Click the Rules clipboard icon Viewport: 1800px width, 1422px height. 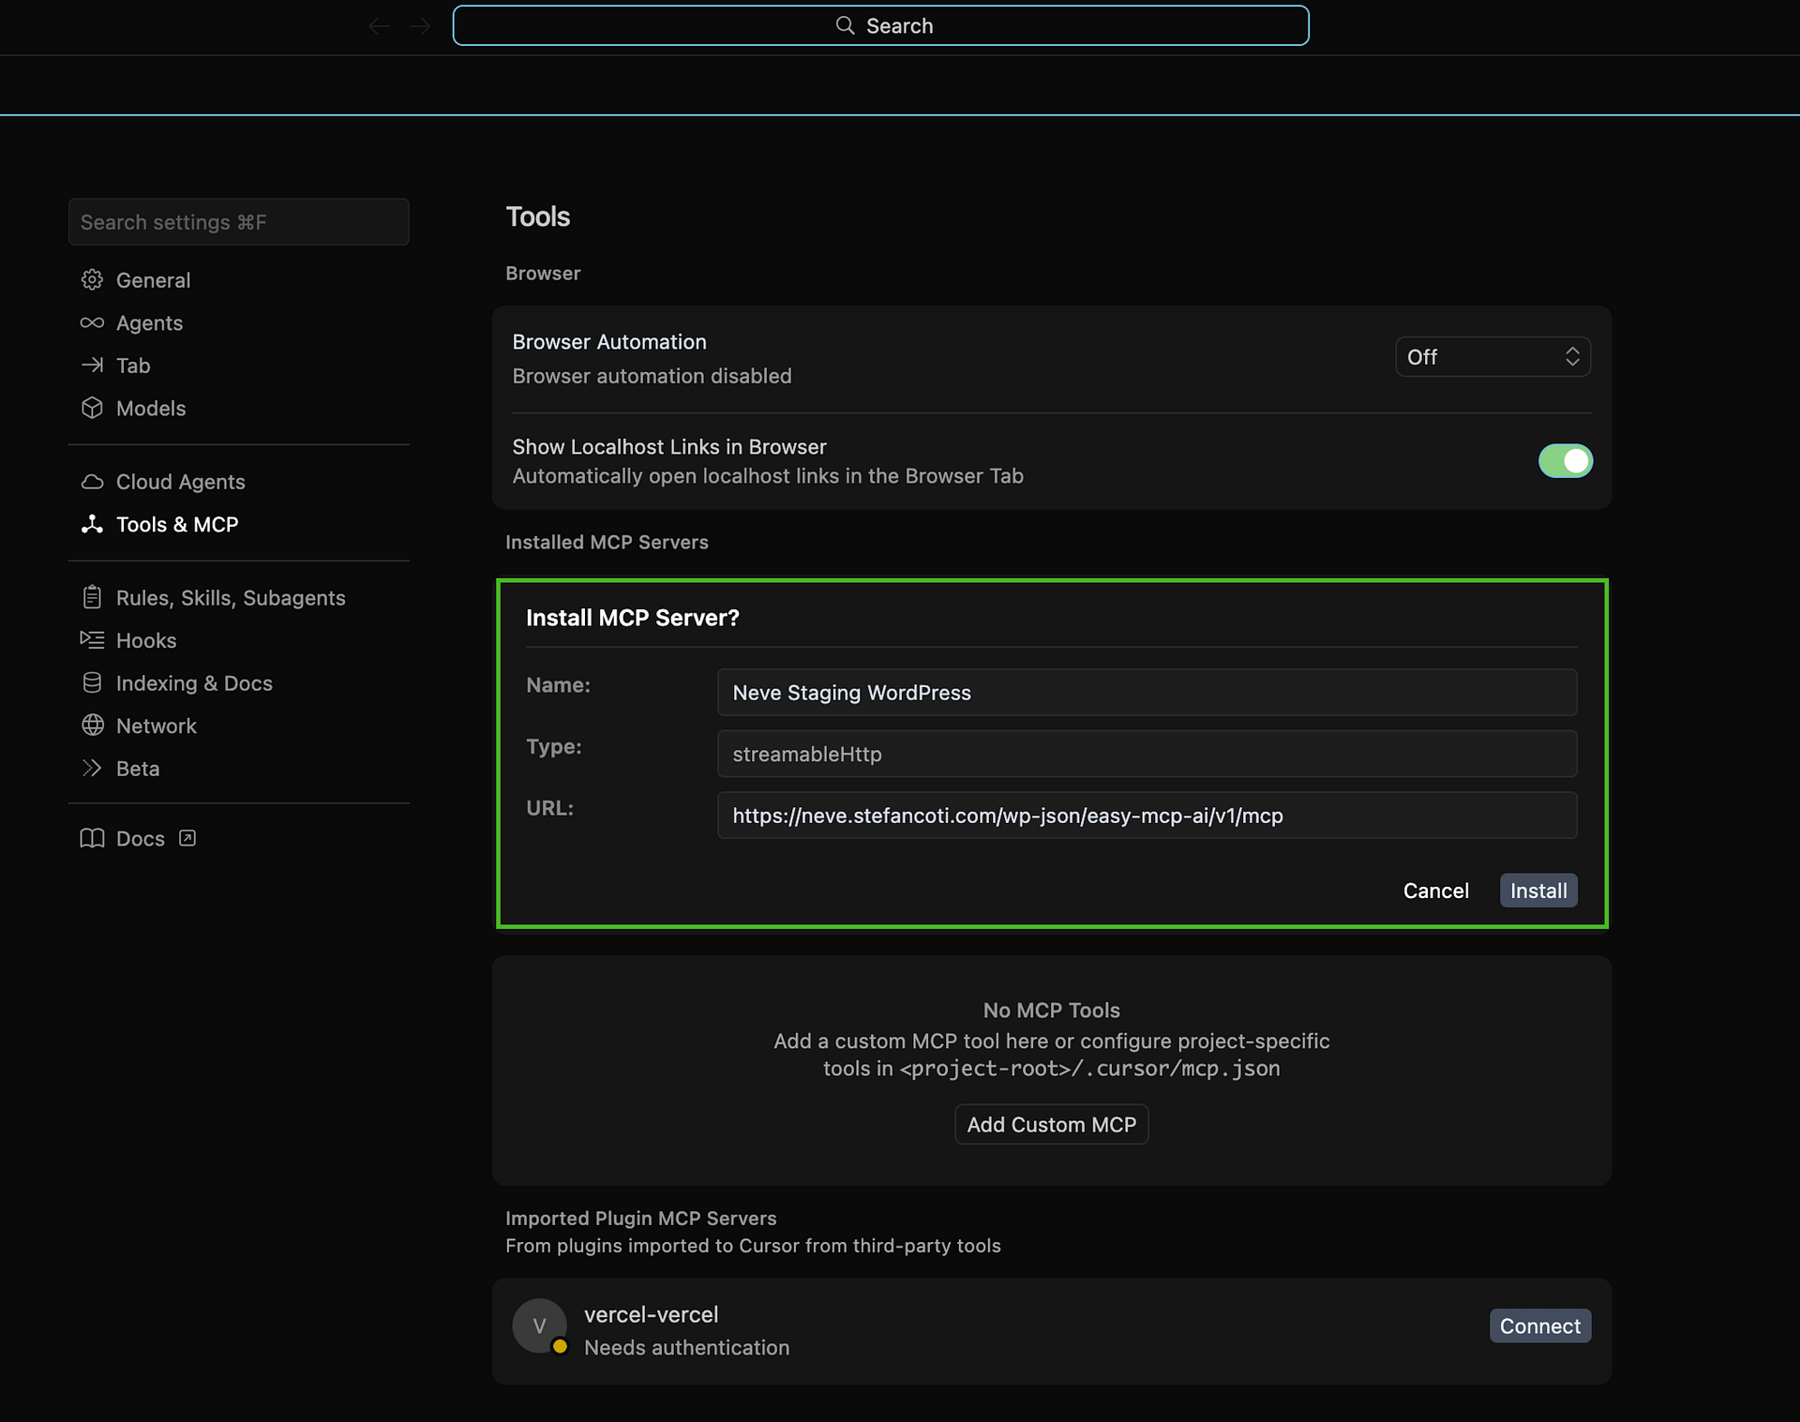tap(92, 597)
